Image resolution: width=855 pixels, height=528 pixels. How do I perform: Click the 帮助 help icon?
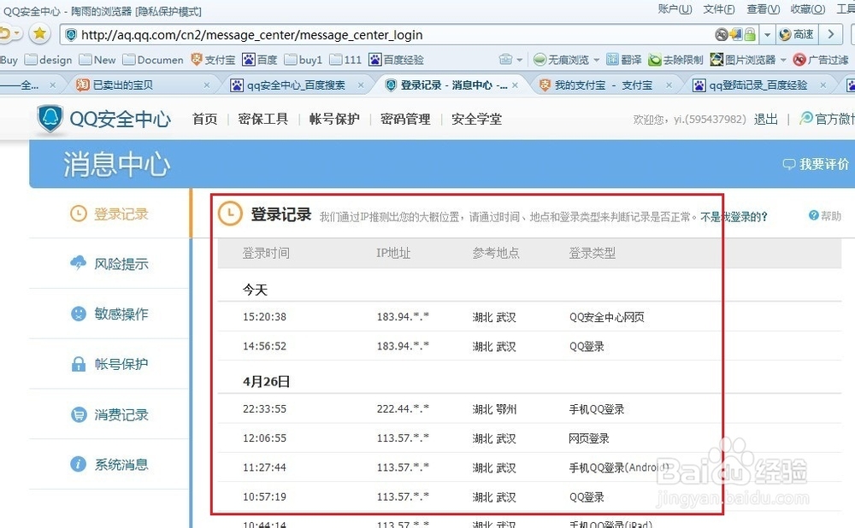click(x=825, y=216)
